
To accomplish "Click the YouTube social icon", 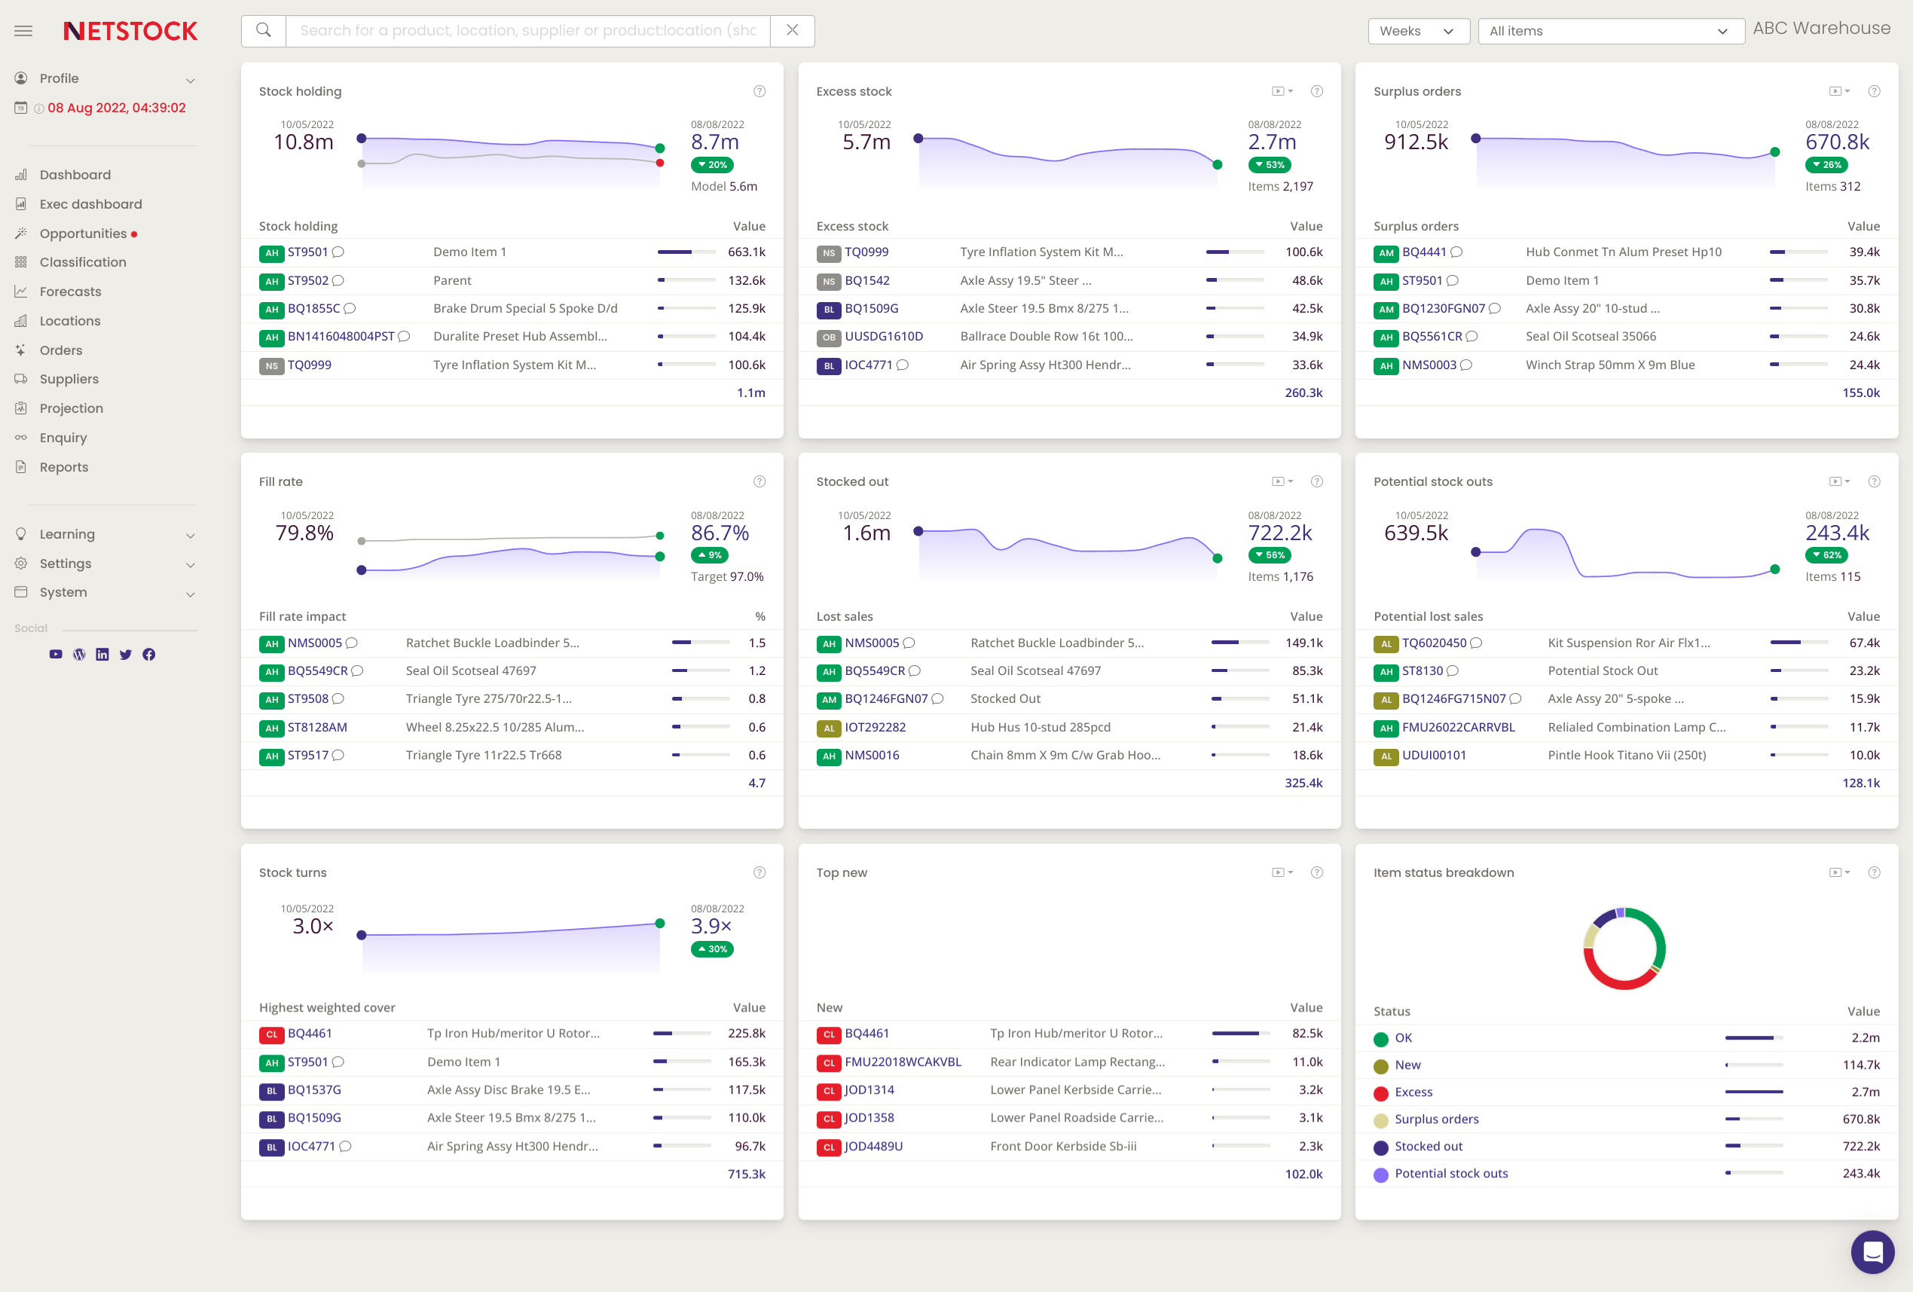I will pos(56,654).
